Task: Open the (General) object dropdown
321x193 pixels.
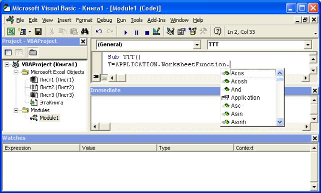Action: 196,45
